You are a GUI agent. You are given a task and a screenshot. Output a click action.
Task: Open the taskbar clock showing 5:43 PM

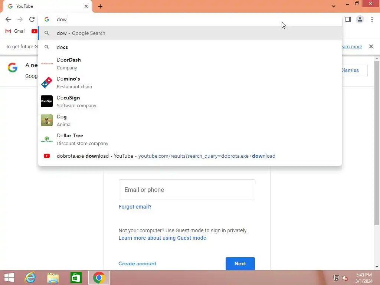pyautogui.click(x=364, y=278)
